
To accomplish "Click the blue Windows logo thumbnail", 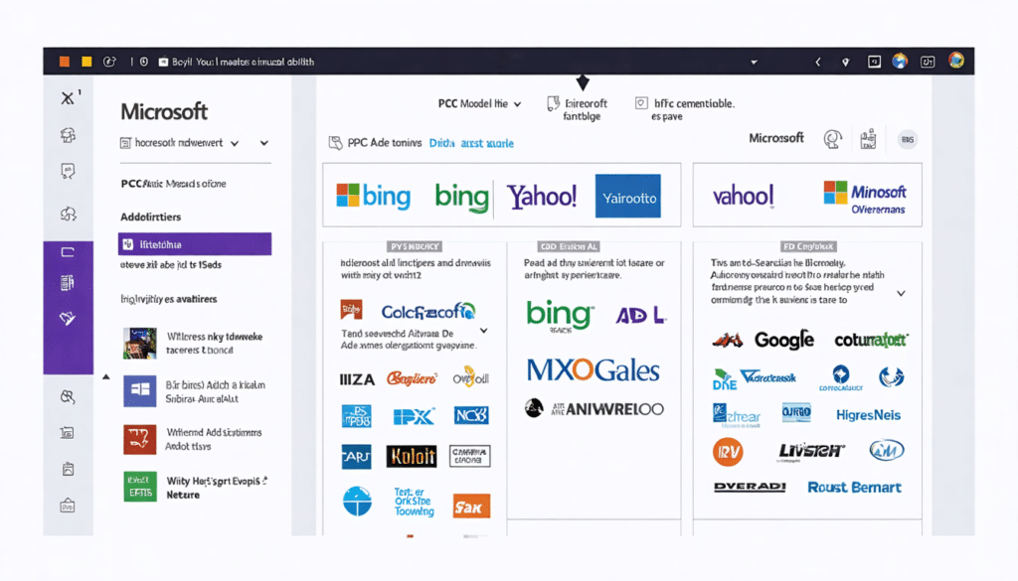I will (x=139, y=391).
